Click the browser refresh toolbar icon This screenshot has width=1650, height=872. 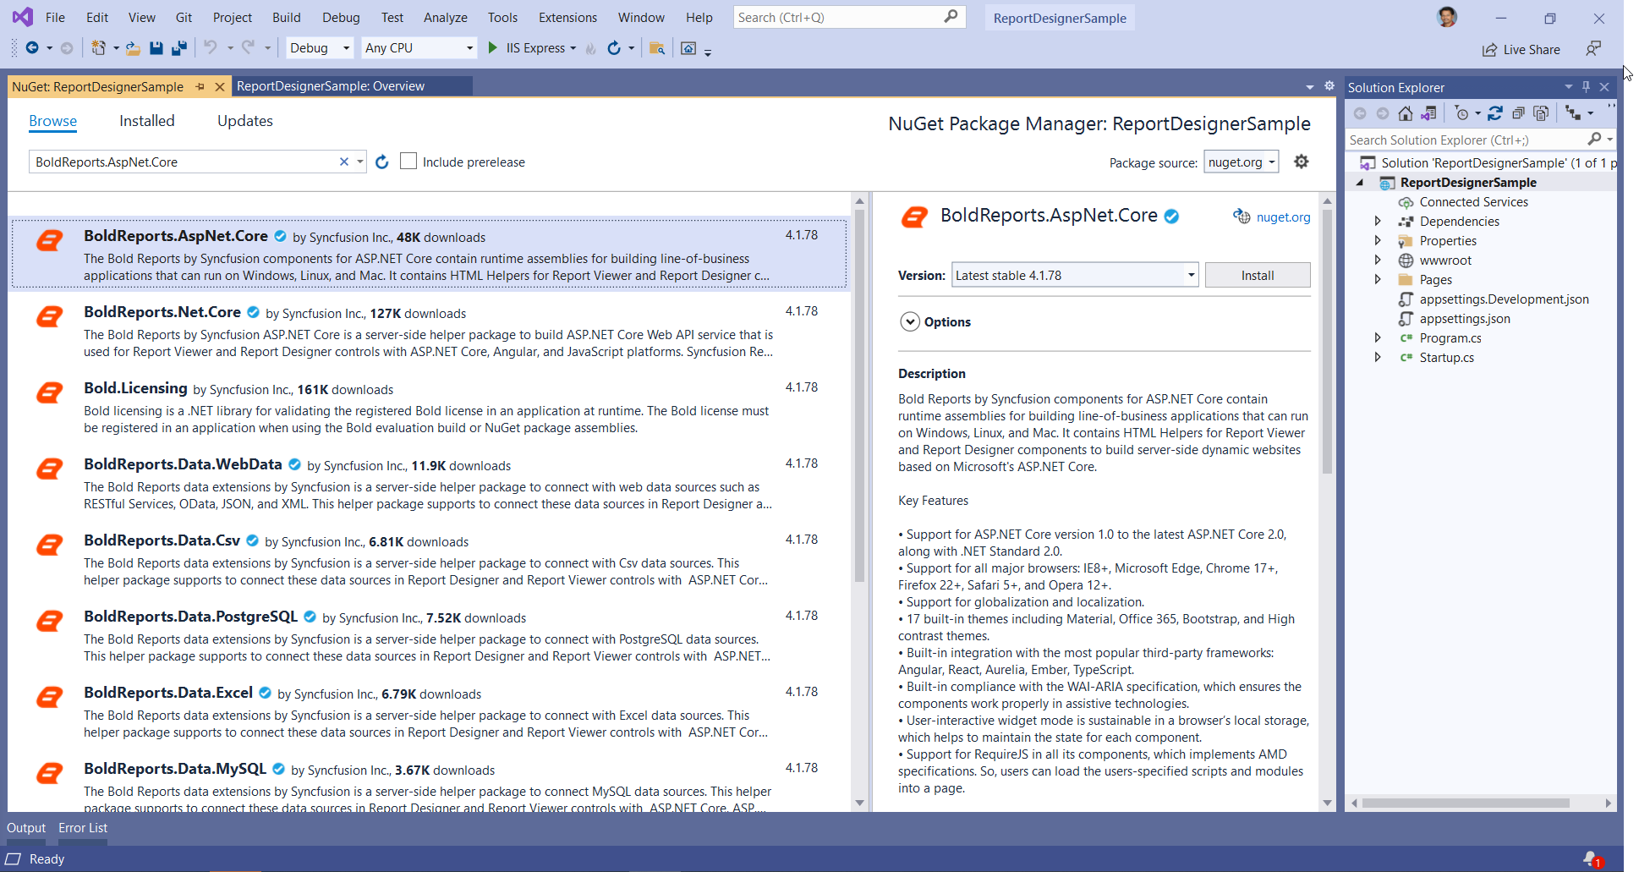614,48
